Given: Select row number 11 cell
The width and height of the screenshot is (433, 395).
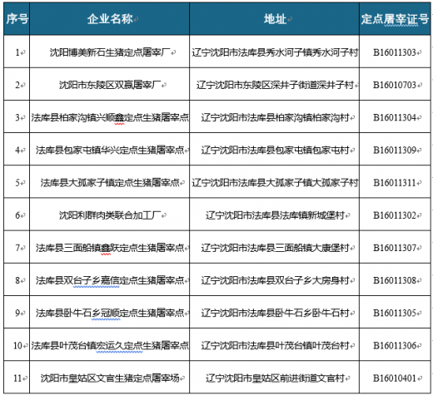Looking at the screenshot, I should (x=17, y=378).
